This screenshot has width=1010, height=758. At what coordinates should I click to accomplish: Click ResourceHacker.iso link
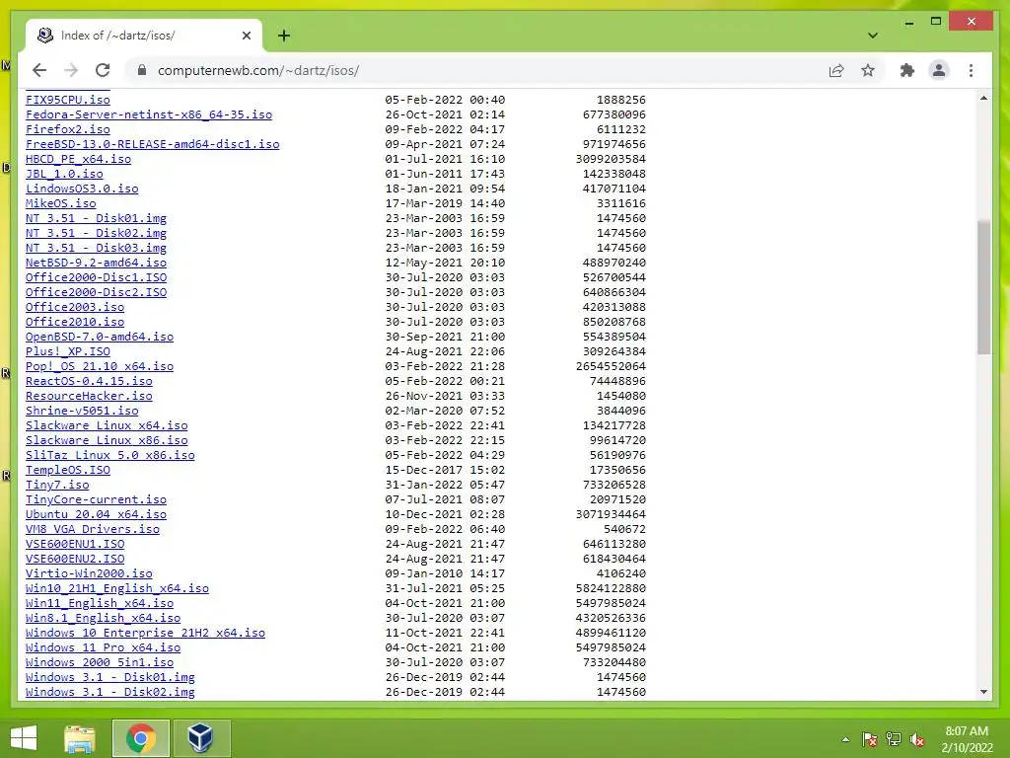(x=89, y=396)
